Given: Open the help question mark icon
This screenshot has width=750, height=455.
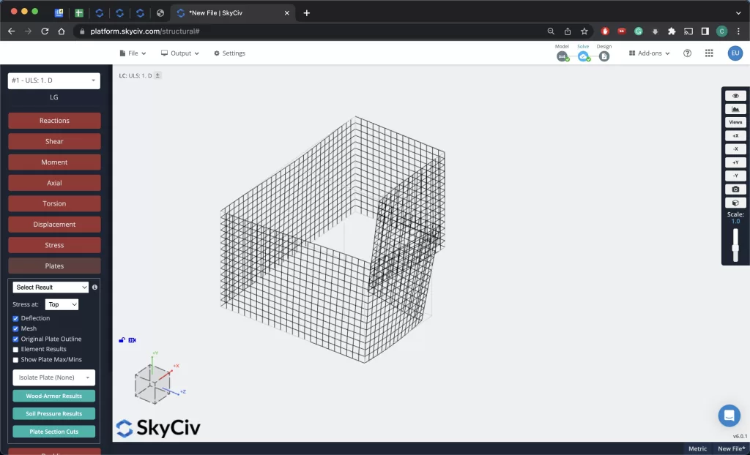Looking at the screenshot, I should 687,53.
